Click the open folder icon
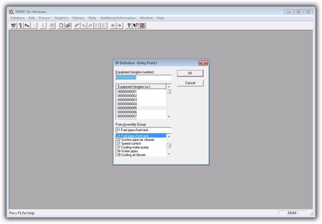Viewport: 322px width, 224px height. click(68, 25)
